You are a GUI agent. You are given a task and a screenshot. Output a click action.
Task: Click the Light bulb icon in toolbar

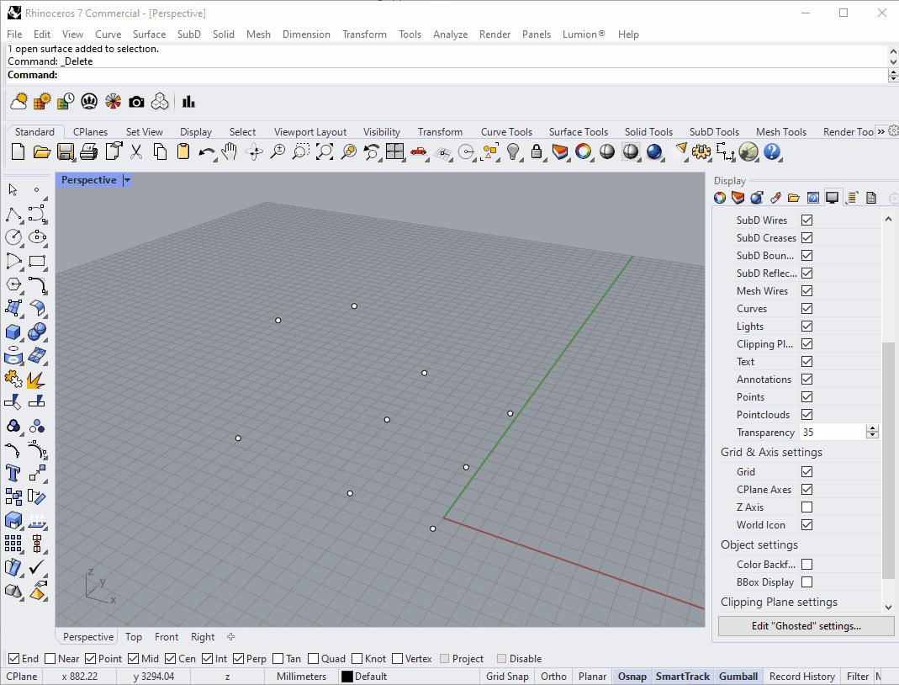click(x=513, y=152)
